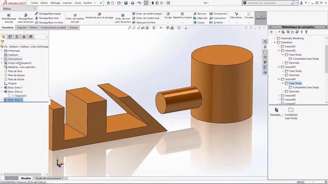This screenshot has height=184, width=328.
Task: Open the Completed Case Study folder thumbnail
Action: point(291,113)
